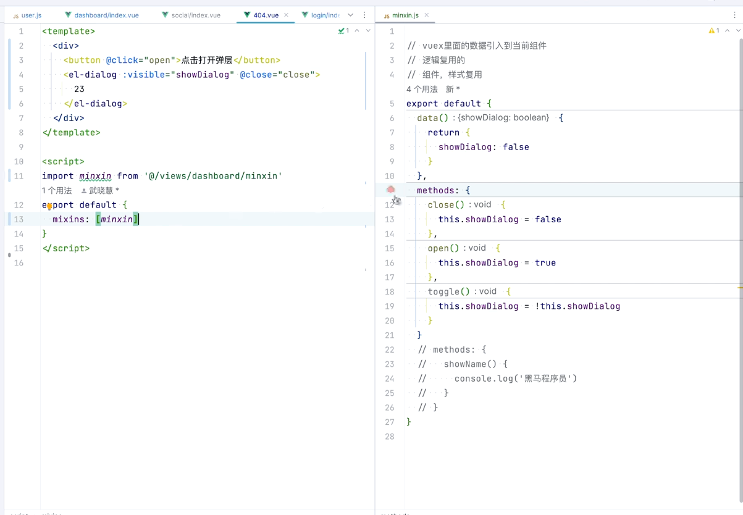Jump to next problem in minxin.js
Image resolution: width=743 pixels, height=515 pixels.
coord(738,30)
